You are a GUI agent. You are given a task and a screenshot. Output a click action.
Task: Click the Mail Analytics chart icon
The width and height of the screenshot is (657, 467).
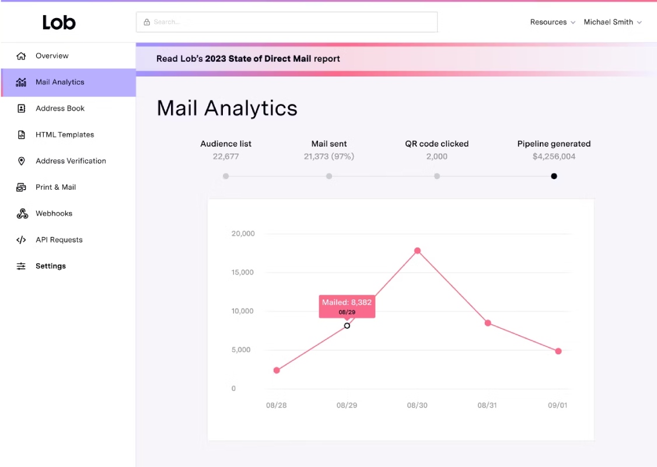pos(21,82)
